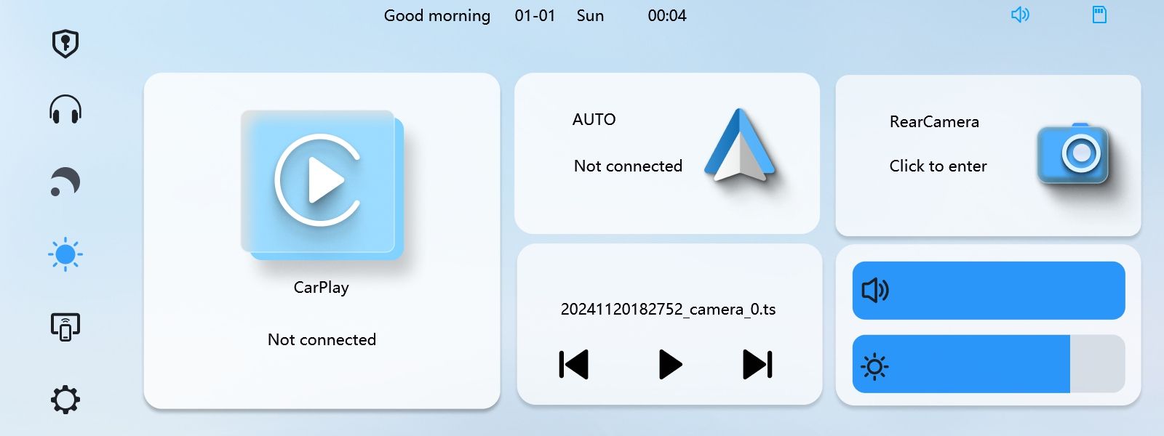The width and height of the screenshot is (1164, 436).
Task: Select the night mode moon icon
Action: (x=65, y=182)
